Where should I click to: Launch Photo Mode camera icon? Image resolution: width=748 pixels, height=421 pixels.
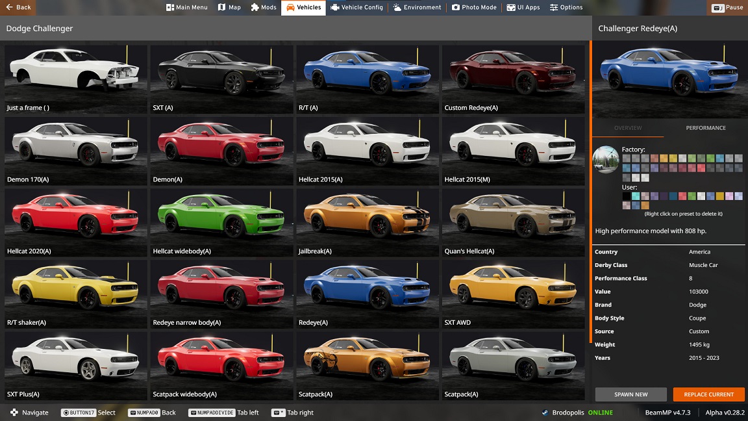click(x=456, y=8)
